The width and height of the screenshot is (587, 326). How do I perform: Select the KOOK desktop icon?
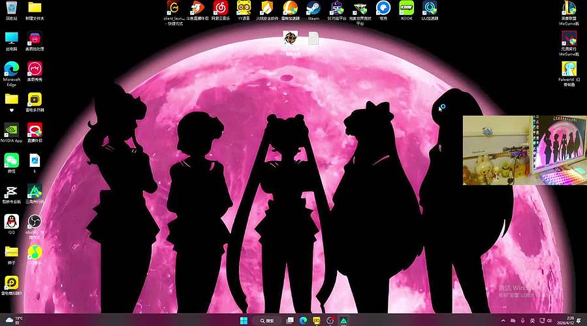tap(407, 8)
